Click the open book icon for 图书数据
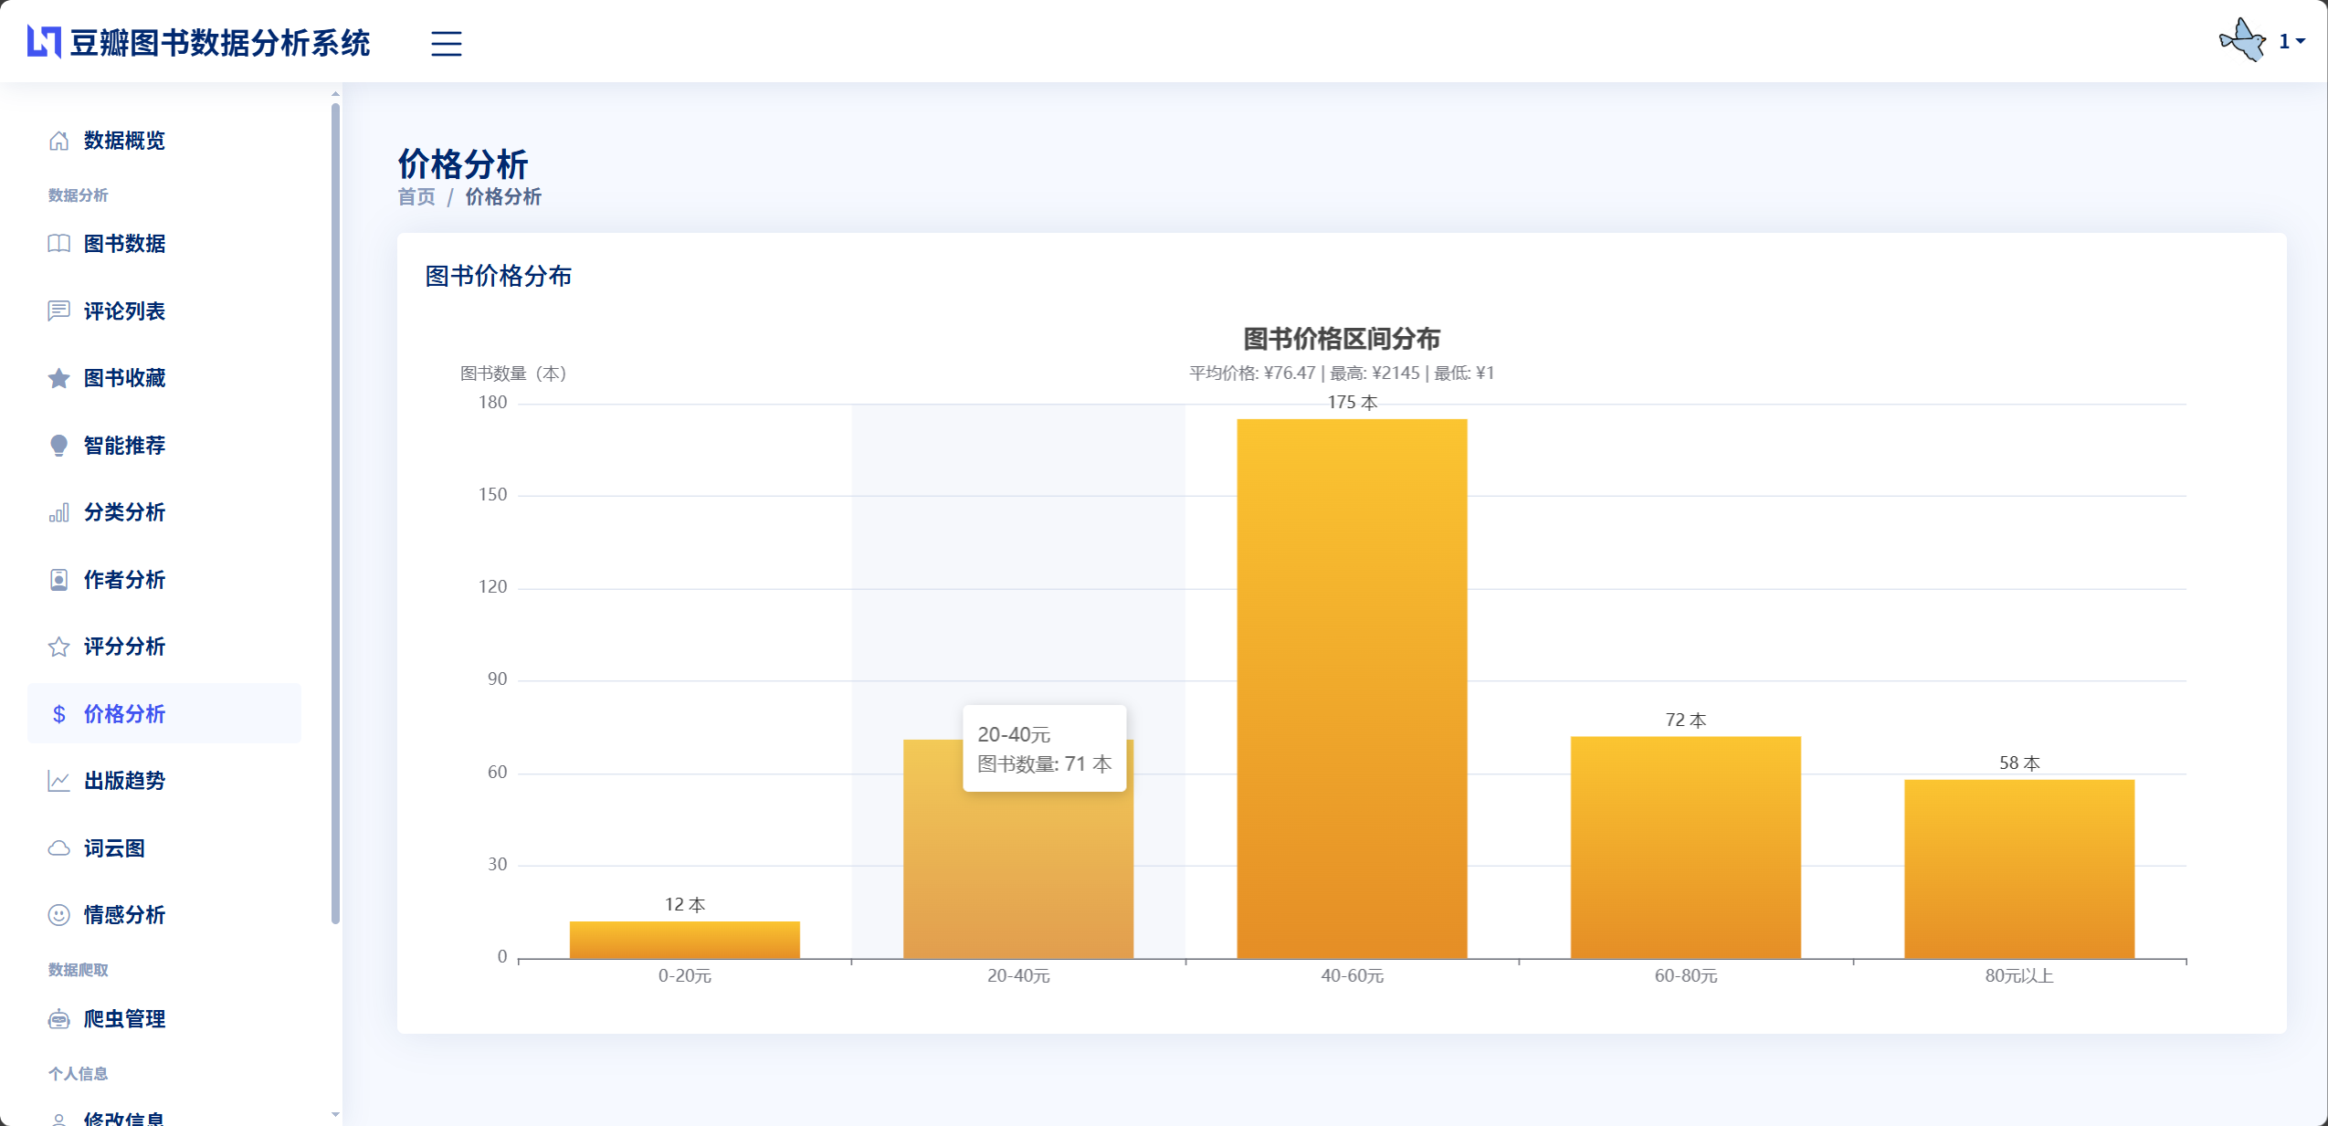 point(58,244)
